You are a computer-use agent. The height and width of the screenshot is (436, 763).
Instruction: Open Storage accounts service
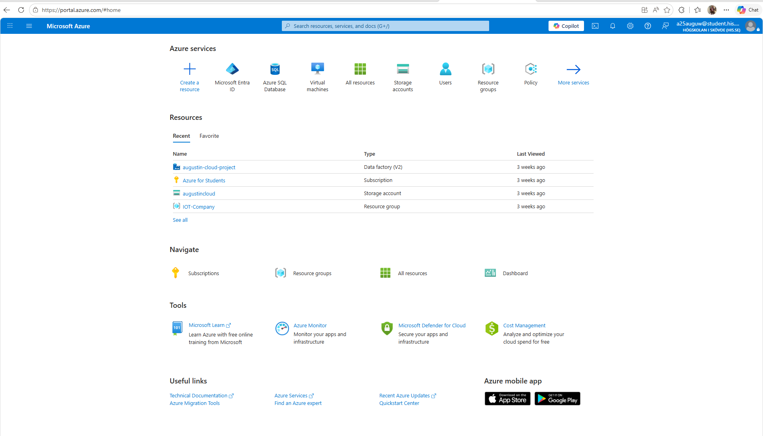point(403,77)
